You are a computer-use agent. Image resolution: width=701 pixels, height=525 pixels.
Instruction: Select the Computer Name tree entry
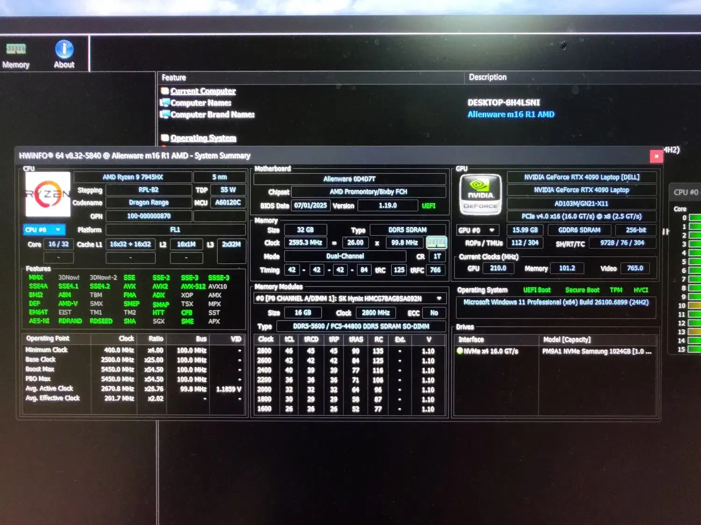click(200, 103)
